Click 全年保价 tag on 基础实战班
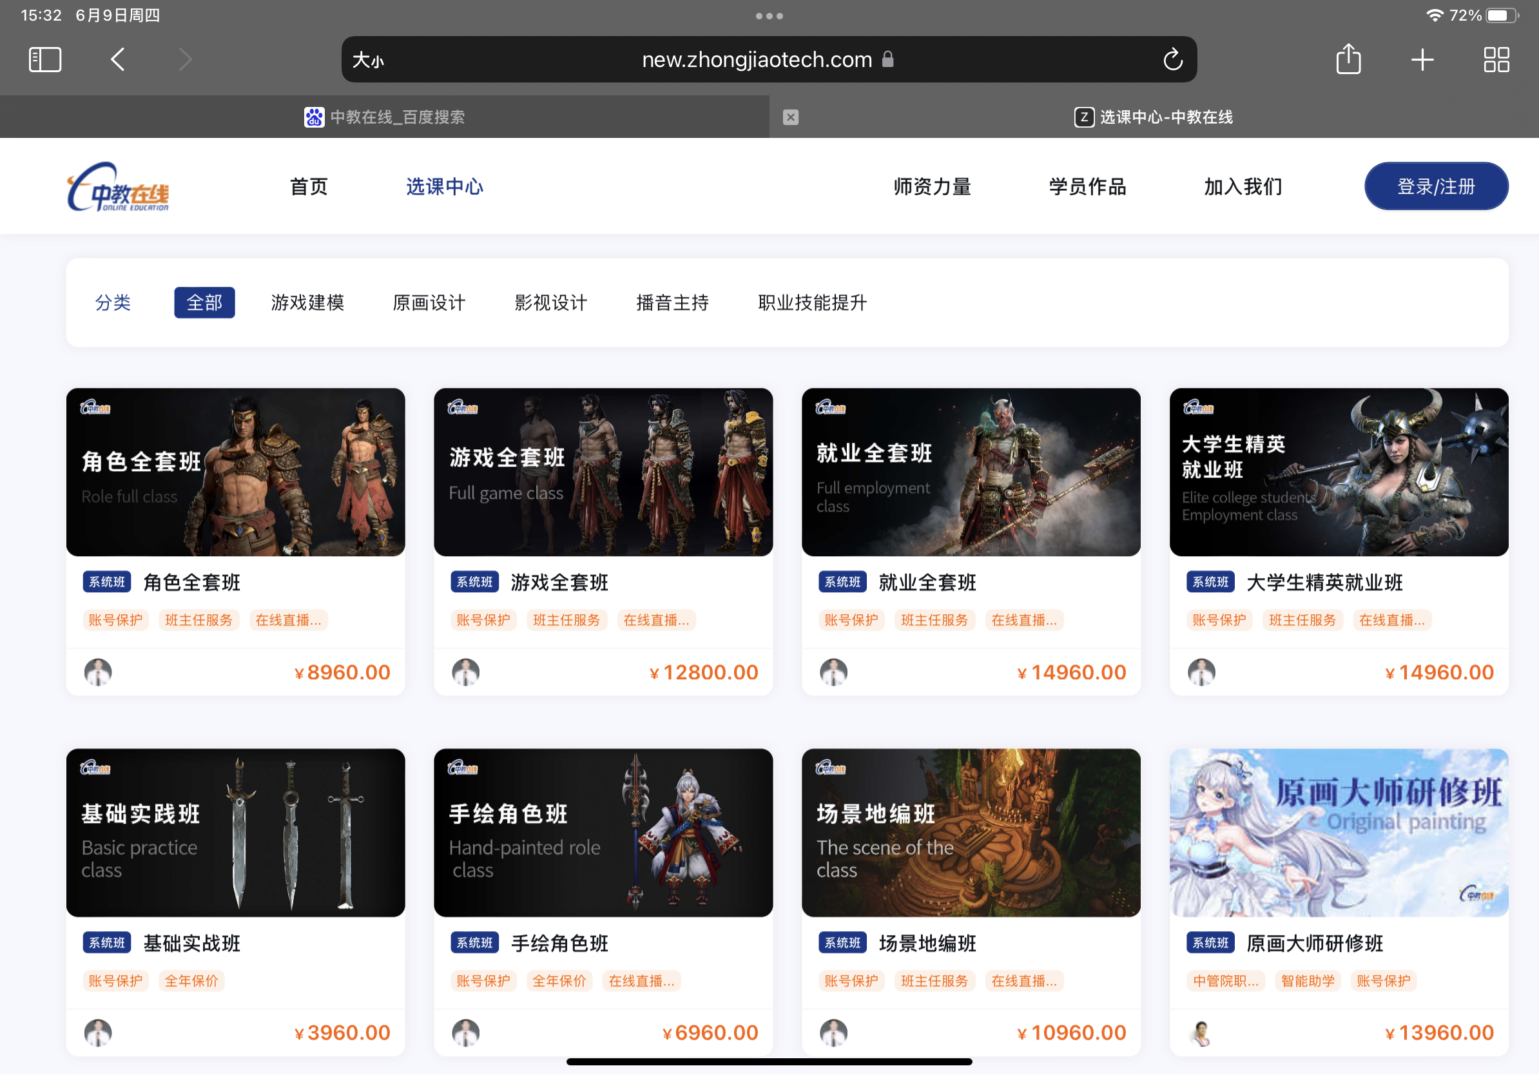1539x1075 pixels. point(191,981)
